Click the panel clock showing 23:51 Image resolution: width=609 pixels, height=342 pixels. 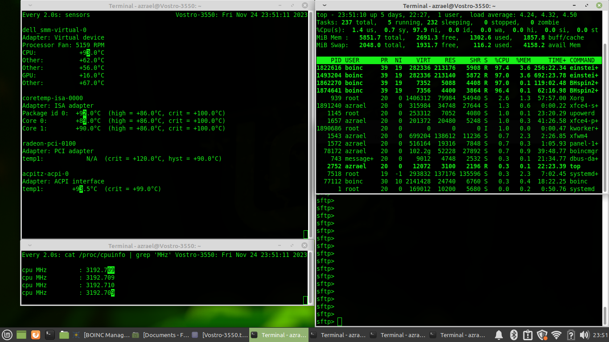(x=600, y=335)
